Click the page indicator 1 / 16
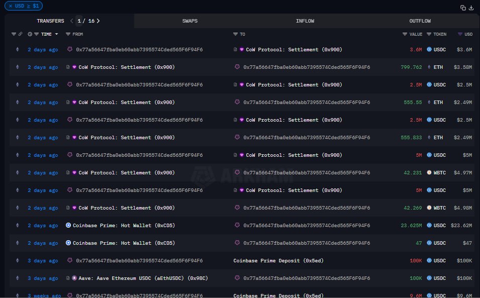The image size is (480, 298). [86, 21]
